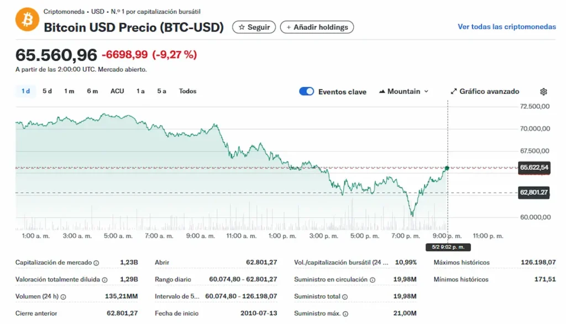Click the 65.622,54 price label on axis
Image resolution: width=566 pixels, height=324 pixels.
click(x=534, y=168)
